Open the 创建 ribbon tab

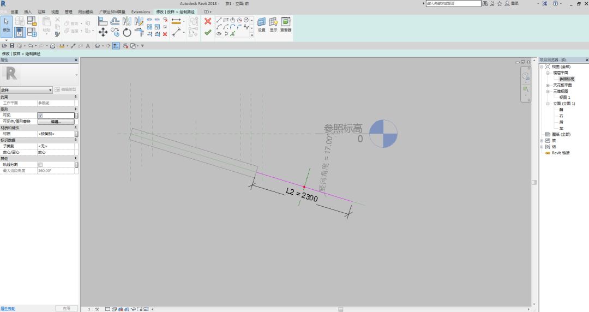click(14, 11)
